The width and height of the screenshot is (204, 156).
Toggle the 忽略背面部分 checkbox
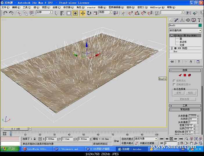point(174,84)
